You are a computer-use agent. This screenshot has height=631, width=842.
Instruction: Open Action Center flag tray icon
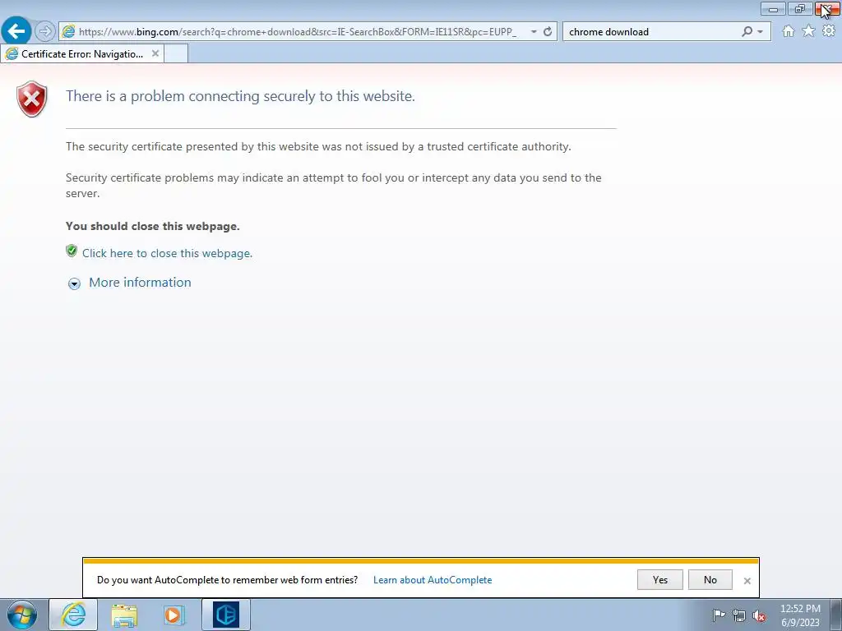719,615
